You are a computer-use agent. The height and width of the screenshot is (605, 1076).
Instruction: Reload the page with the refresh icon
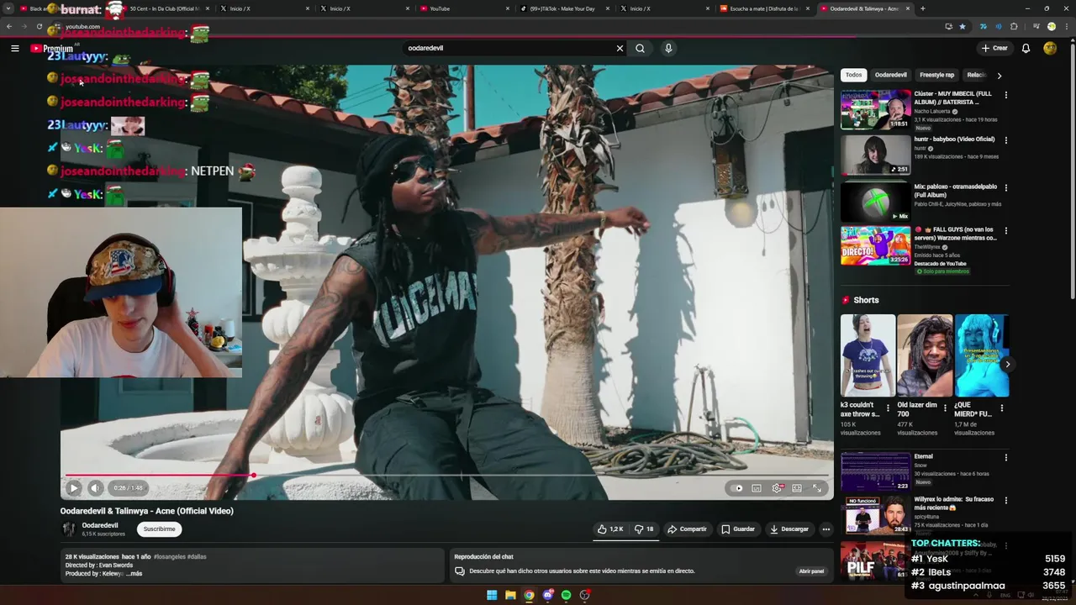point(39,26)
